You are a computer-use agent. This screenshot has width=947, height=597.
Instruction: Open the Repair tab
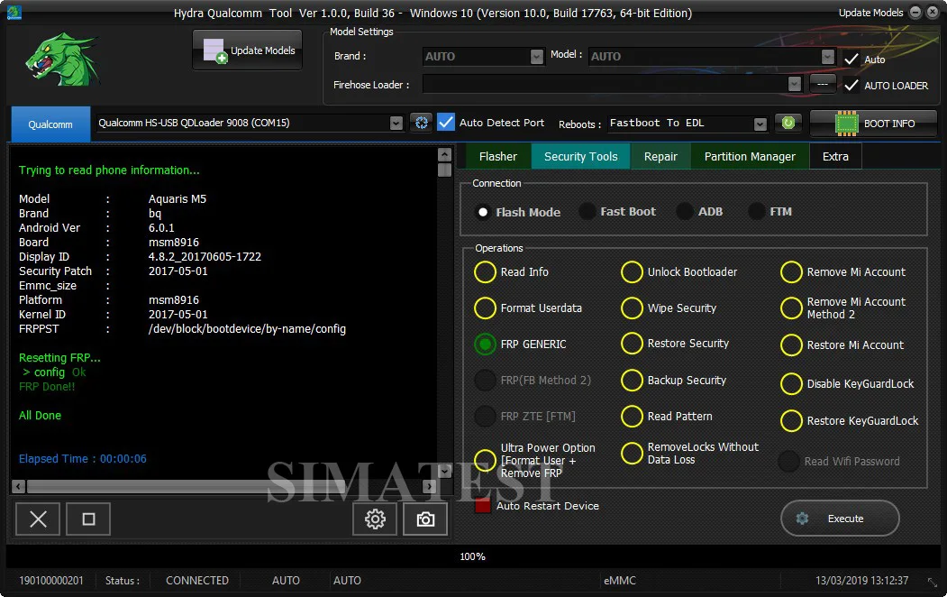point(660,157)
